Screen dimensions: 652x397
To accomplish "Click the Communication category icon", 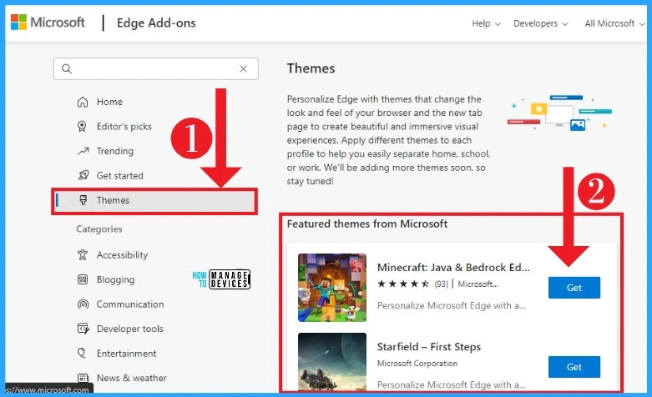I will (83, 304).
